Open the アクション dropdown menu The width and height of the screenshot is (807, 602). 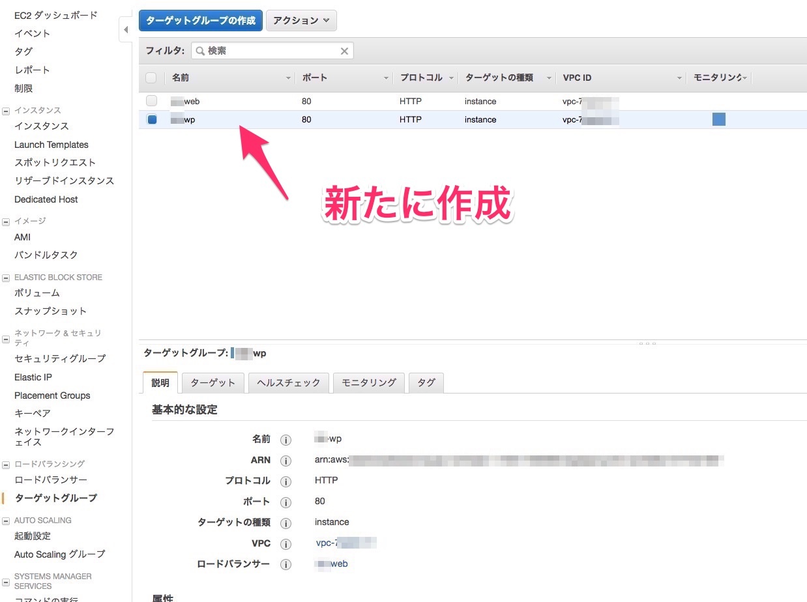[301, 20]
